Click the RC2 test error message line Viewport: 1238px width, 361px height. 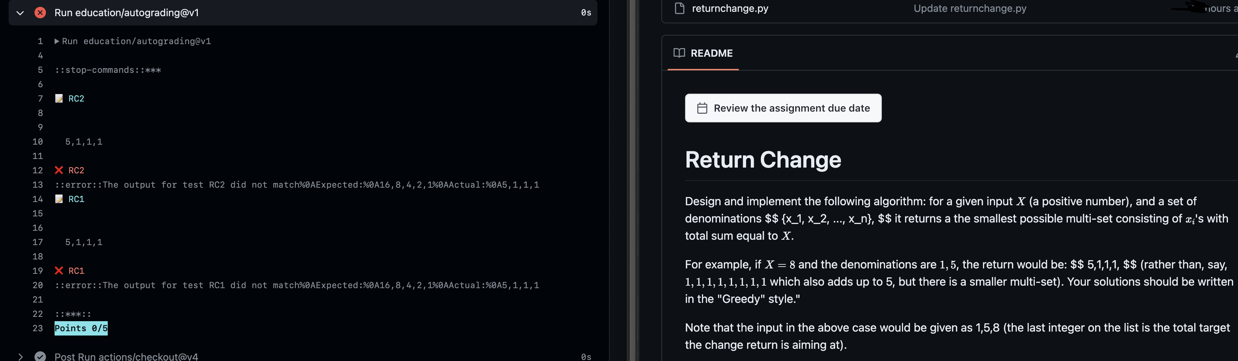click(x=297, y=185)
